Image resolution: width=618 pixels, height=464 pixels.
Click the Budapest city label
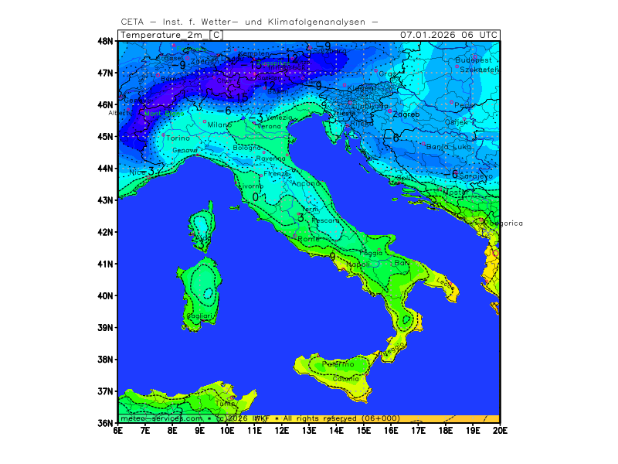coord(474,60)
